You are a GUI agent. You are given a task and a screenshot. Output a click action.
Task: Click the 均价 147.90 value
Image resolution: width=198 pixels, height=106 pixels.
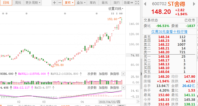(x=189, y=76)
